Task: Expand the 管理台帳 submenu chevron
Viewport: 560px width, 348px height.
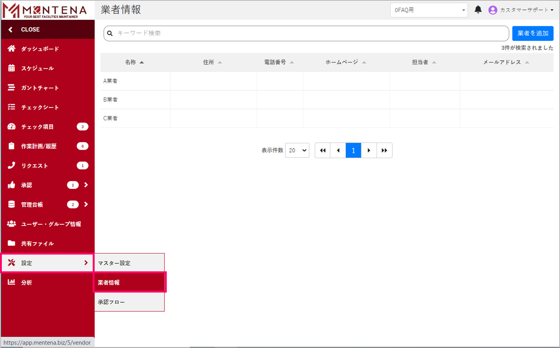Action: pyautogui.click(x=86, y=204)
